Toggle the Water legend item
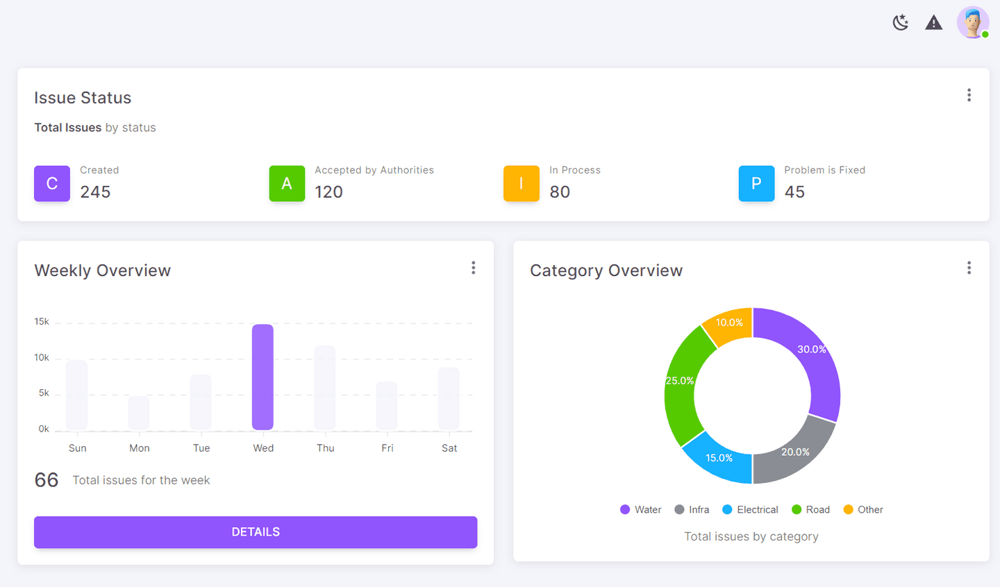Image resolution: width=1000 pixels, height=587 pixels. pos(640,509)
